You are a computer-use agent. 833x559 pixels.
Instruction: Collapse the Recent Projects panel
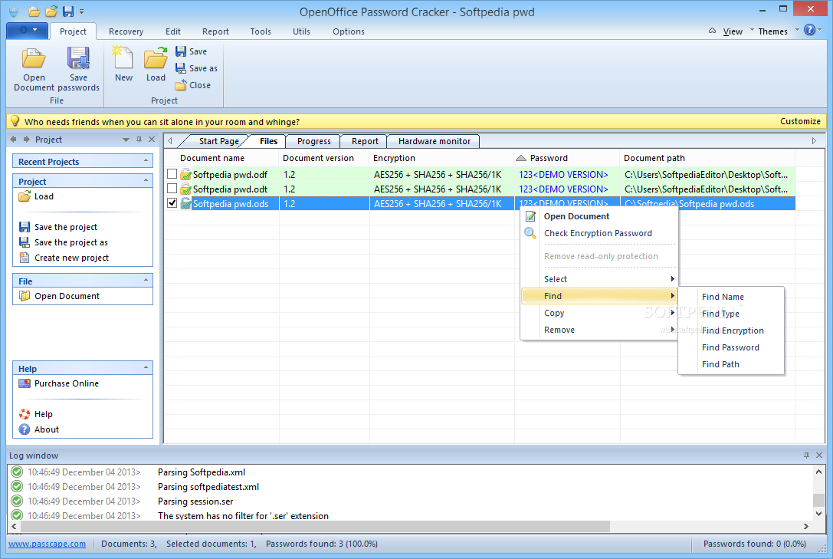click(146, 161)
